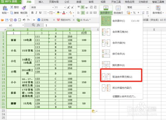This screenshot has width=166, height=120.
Task: Close the 云文档 tab
Action: pos(54,20)
